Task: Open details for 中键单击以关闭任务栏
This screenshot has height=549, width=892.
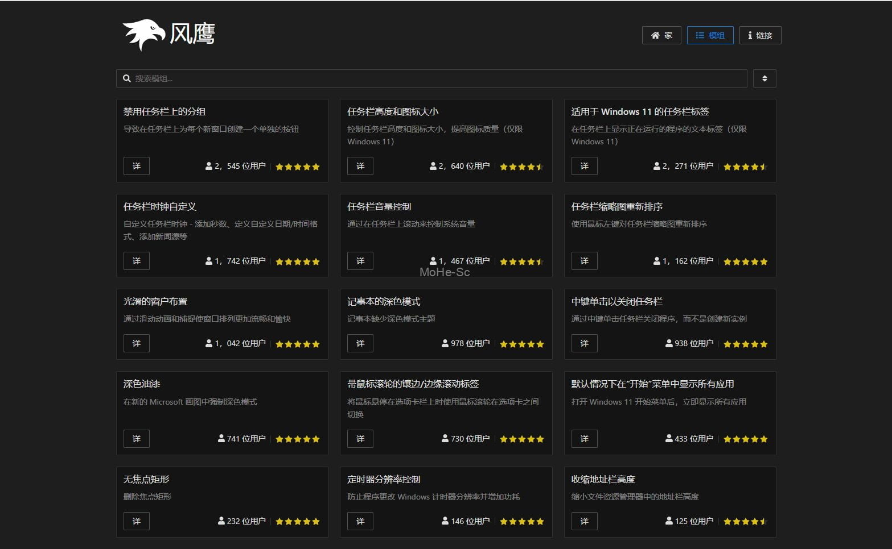Action: pos(584,343)
